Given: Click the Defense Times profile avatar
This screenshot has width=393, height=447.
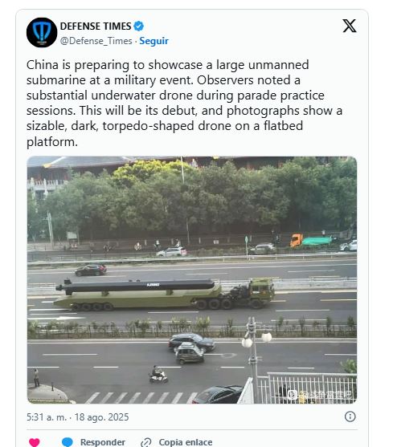Looking at the screenshot, I should (42, 32).
